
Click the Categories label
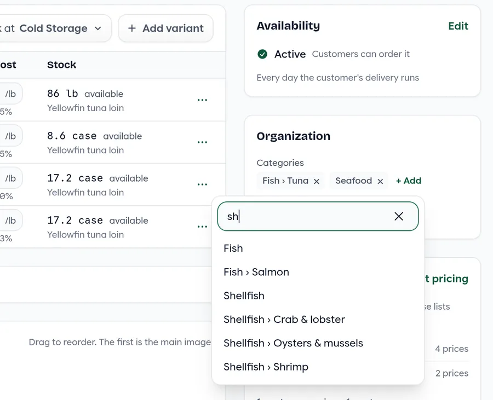point(280,163)
